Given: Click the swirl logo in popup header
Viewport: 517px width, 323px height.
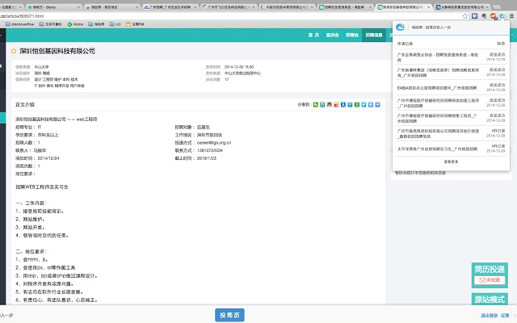Looking at the screenshot, I should tap(401, 27).
